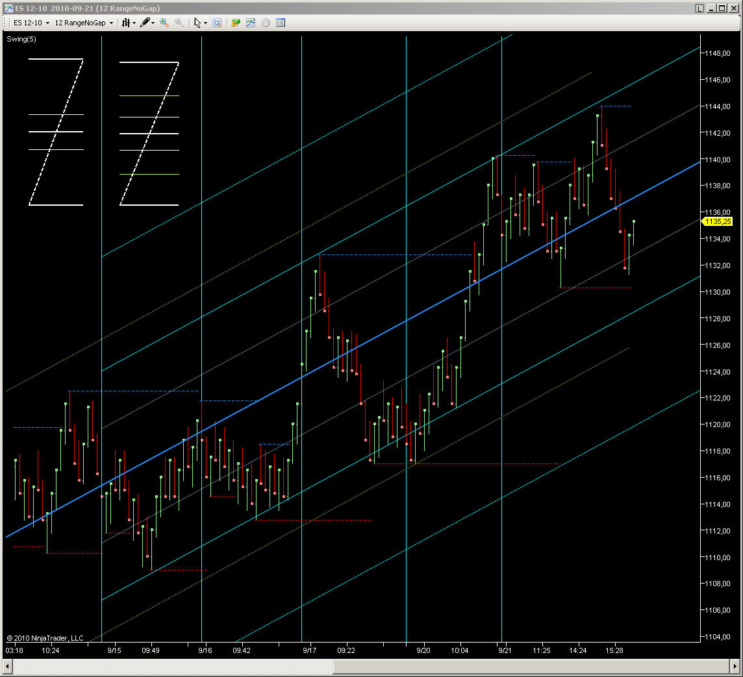Click the 9/21 date label on time axis
743x677 pixels.
click(x=505, y=650)
